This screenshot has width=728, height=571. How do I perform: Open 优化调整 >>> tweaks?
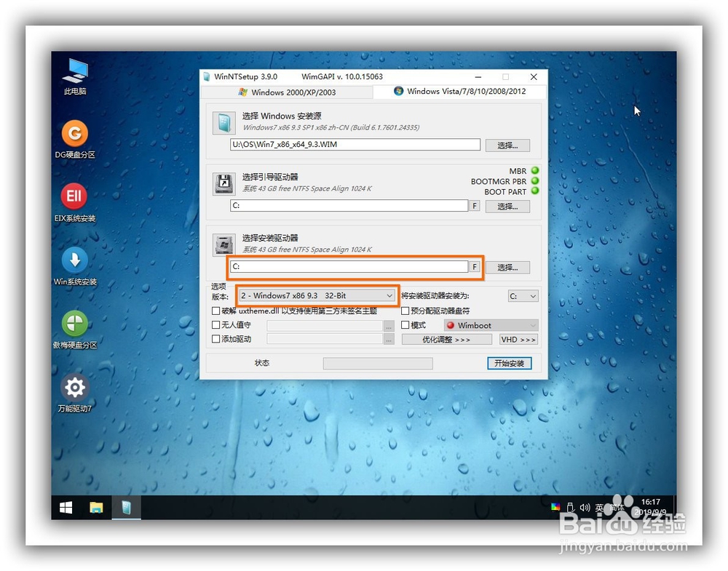click(x=447, y=340)
